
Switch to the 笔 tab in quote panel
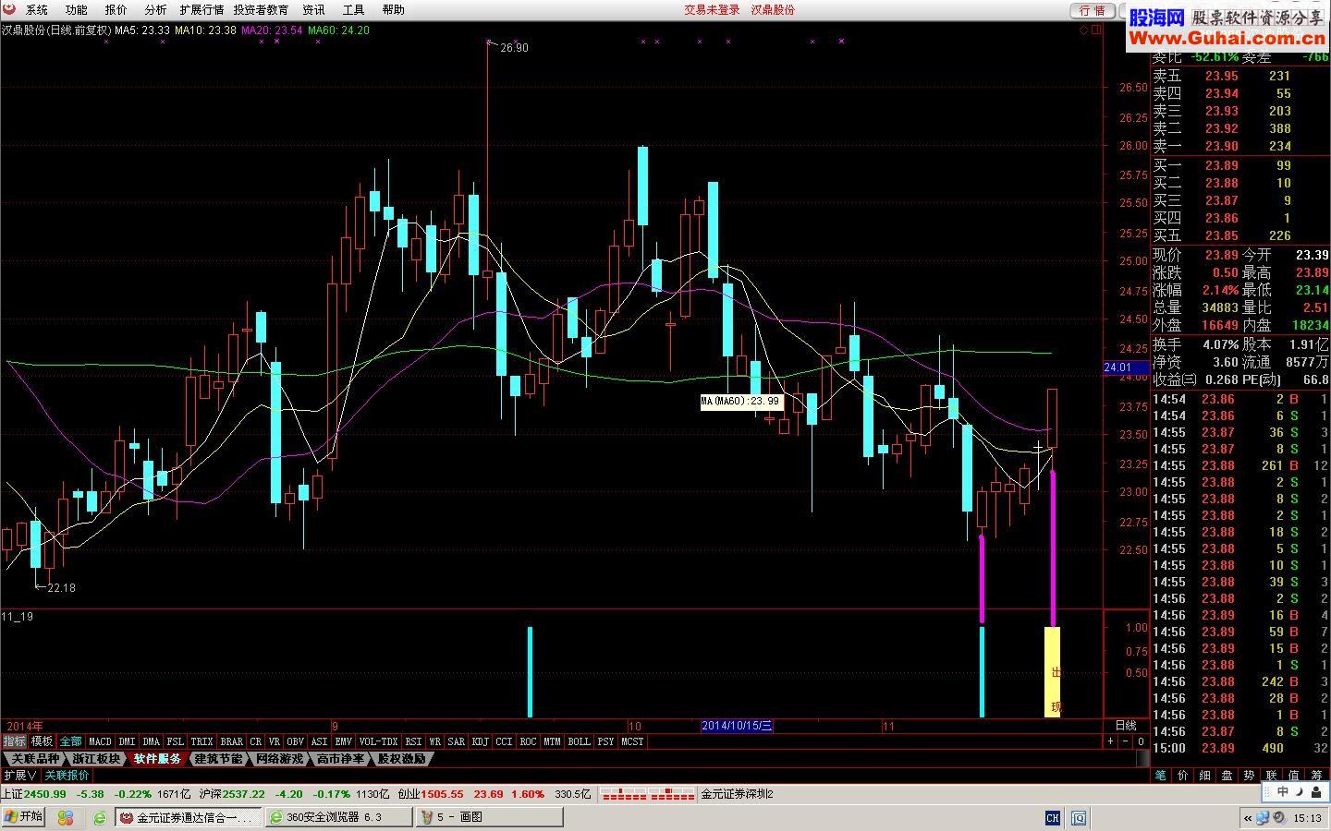(x=1161, y=775)
